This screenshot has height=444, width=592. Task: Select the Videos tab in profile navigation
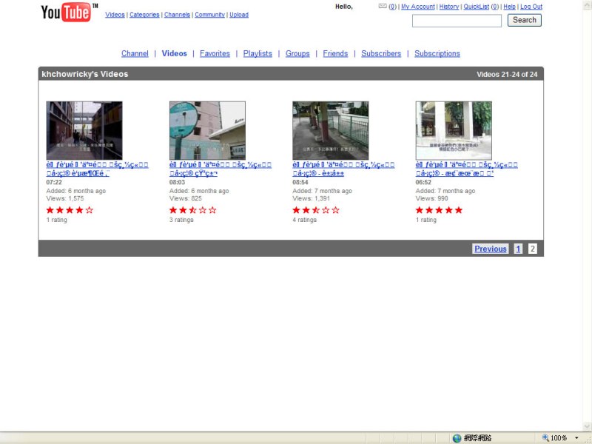coord(174,53)
